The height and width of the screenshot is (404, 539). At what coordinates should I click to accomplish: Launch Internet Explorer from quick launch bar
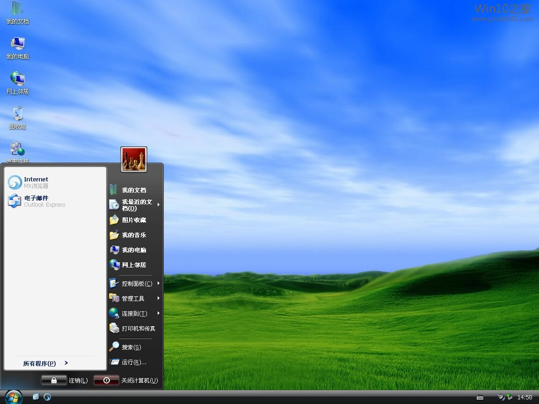(36, 397)
